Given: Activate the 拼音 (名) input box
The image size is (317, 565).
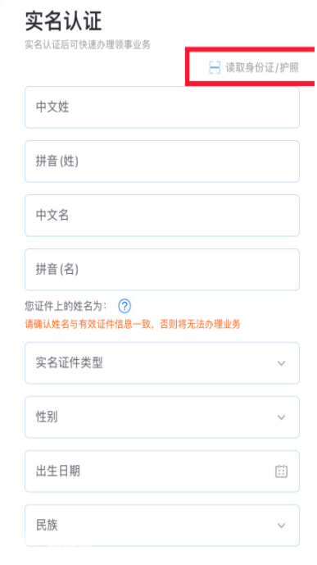Looking at the screenshot, I should tap(162, 270).
